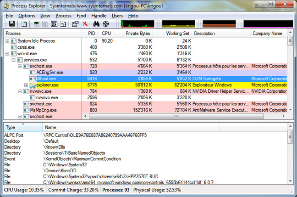The width and height of the screenshot is (297, 197).
Task: Select the svchost.exe PID 824 row
Action: coord(145,104)
